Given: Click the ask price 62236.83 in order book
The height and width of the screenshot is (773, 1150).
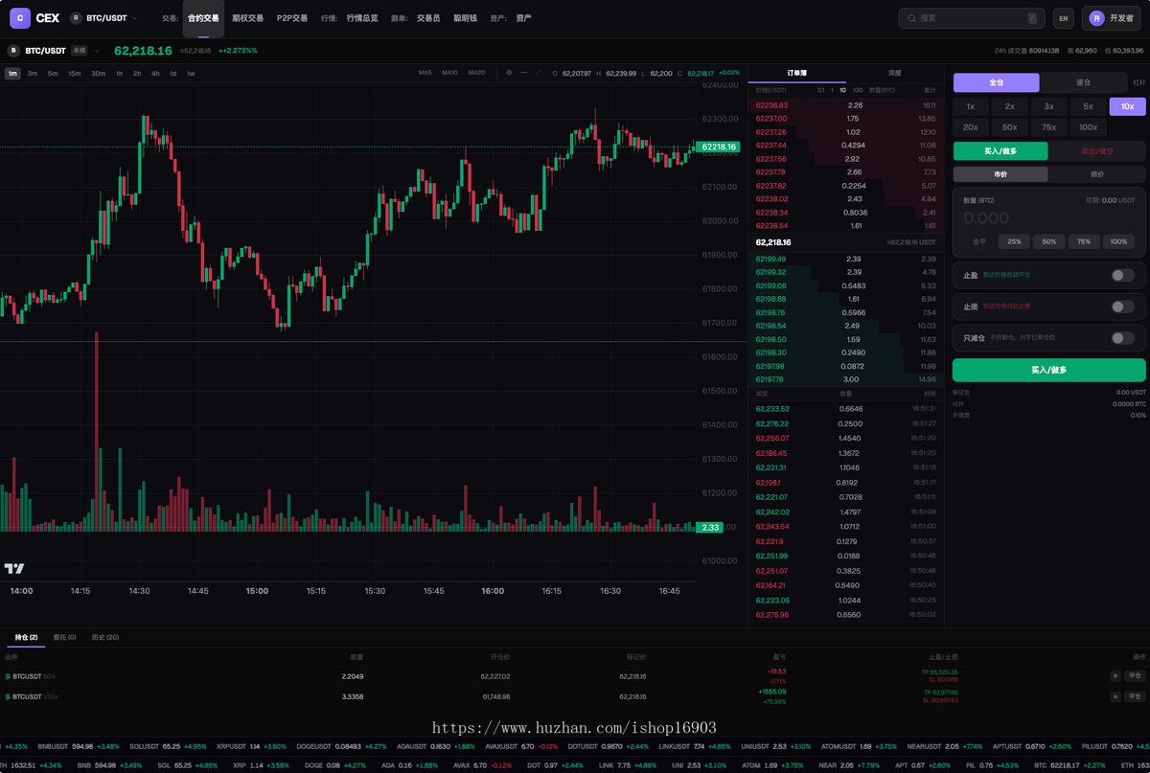Looking at the screenshot, I should click(770, 104).
